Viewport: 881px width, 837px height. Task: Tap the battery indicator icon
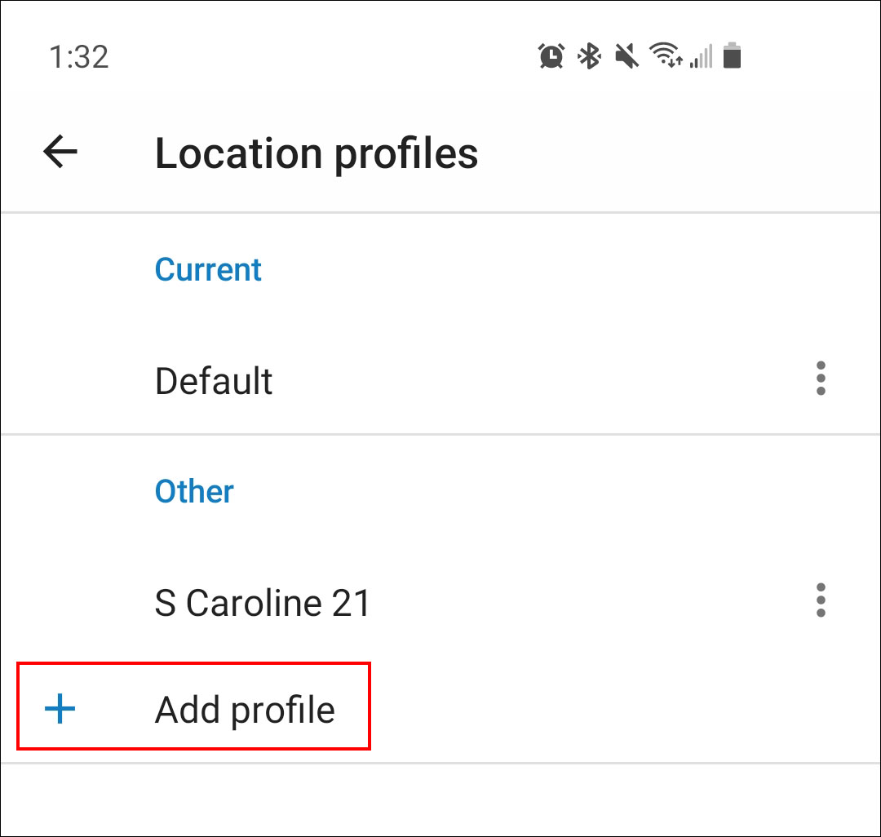[733, 55]
